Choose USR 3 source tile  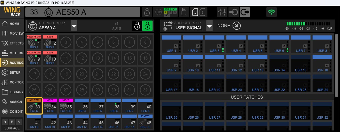click(x=215, y=44)
